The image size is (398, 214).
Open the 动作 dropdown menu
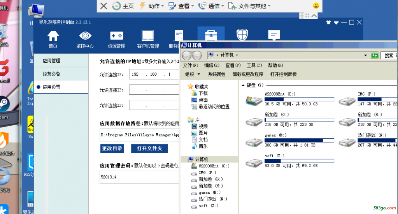point(151,6)
